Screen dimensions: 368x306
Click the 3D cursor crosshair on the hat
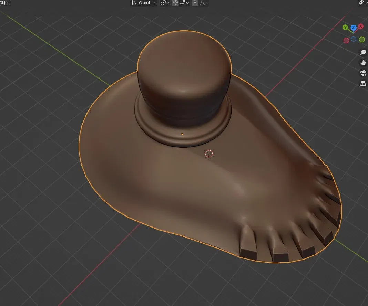point(209,154)
